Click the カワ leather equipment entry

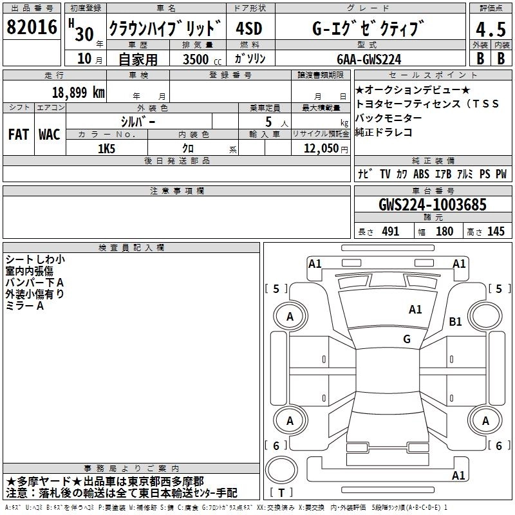(x=402, y=174)
